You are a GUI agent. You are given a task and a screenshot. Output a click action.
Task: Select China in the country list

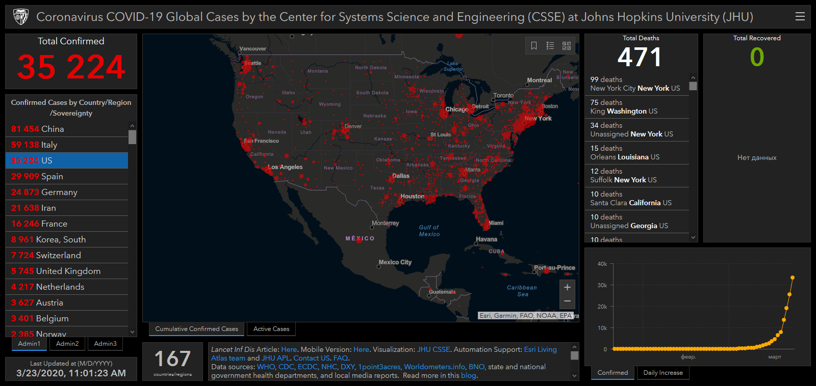pos(67,129)
